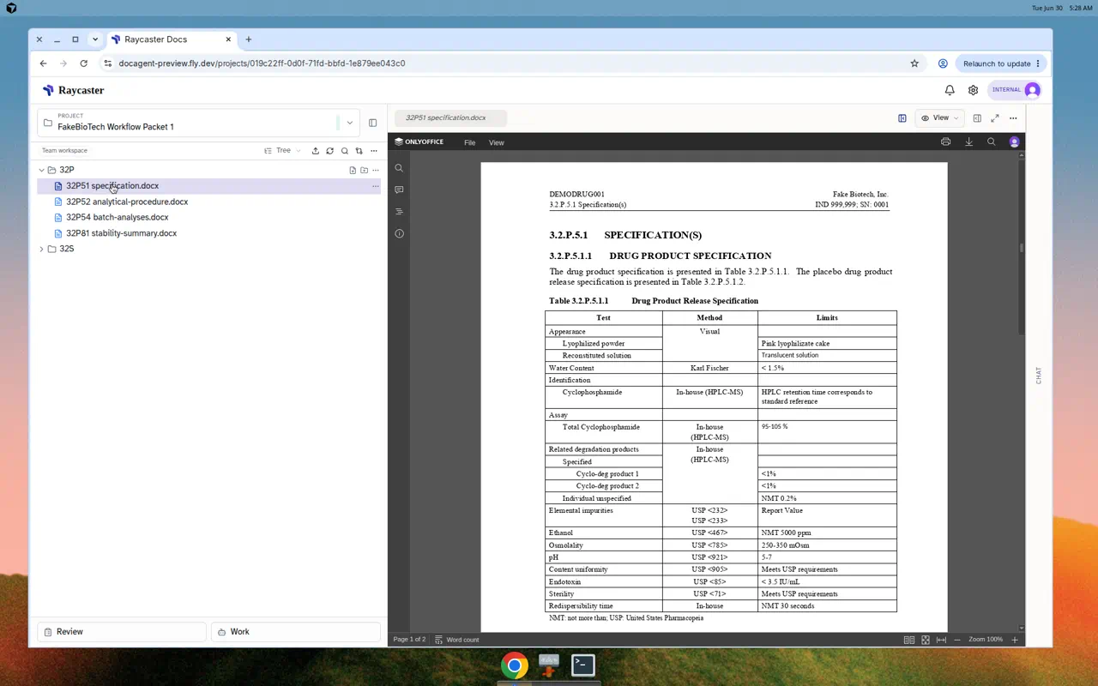This screenshot has height=686, width=1098.
Task: Add new file in 32P folder
Action: coord(353,170)
